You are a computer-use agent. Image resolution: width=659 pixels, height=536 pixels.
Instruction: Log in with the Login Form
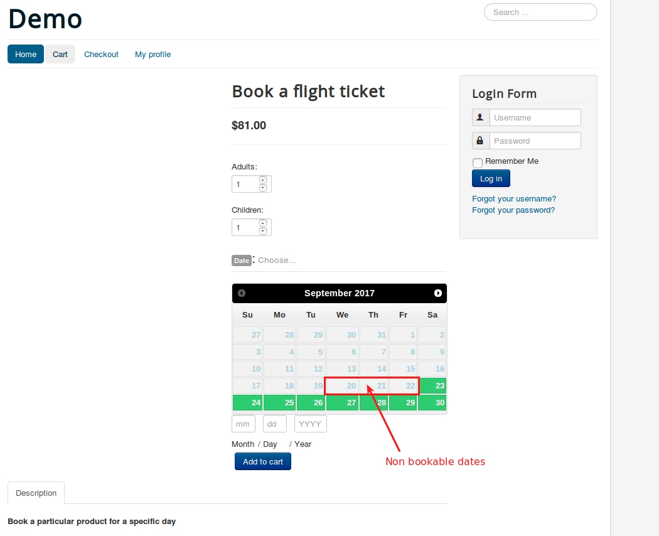[491, 179]
